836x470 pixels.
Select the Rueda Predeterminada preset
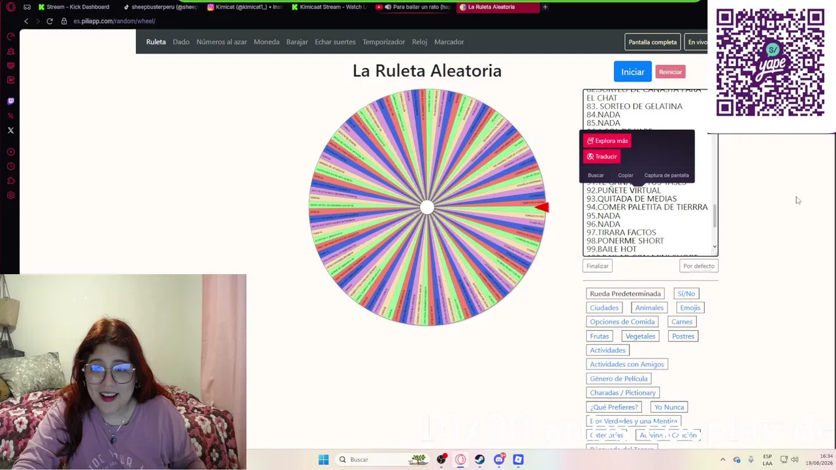[625, 294]
